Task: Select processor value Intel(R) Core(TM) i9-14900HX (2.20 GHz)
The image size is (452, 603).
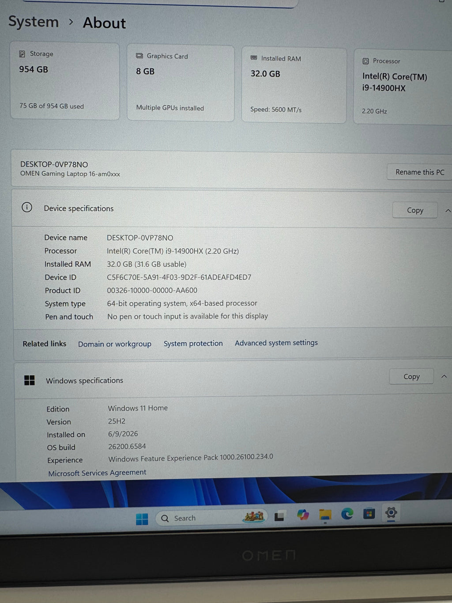Action: click(173, 251)
